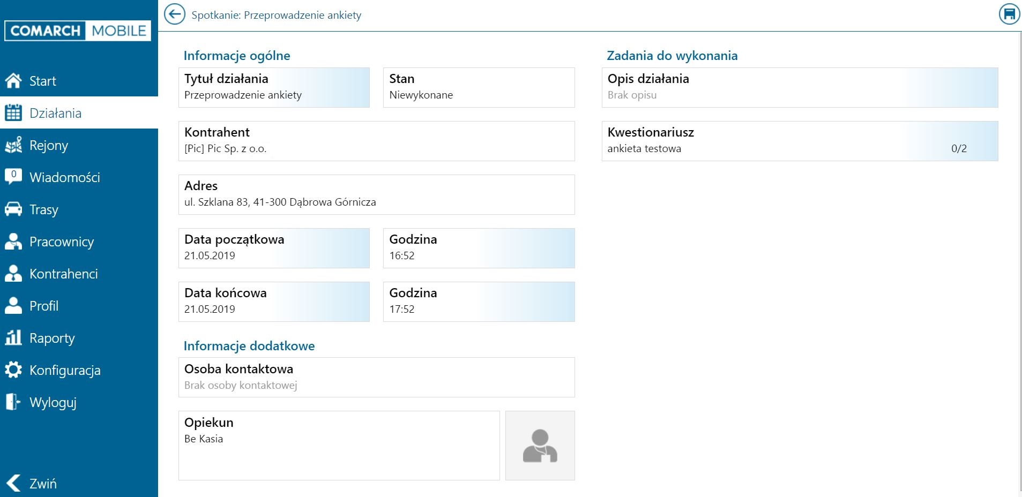Change the Data początkowa 21.05.2019
1022x497 pixels.
[274, 248]
